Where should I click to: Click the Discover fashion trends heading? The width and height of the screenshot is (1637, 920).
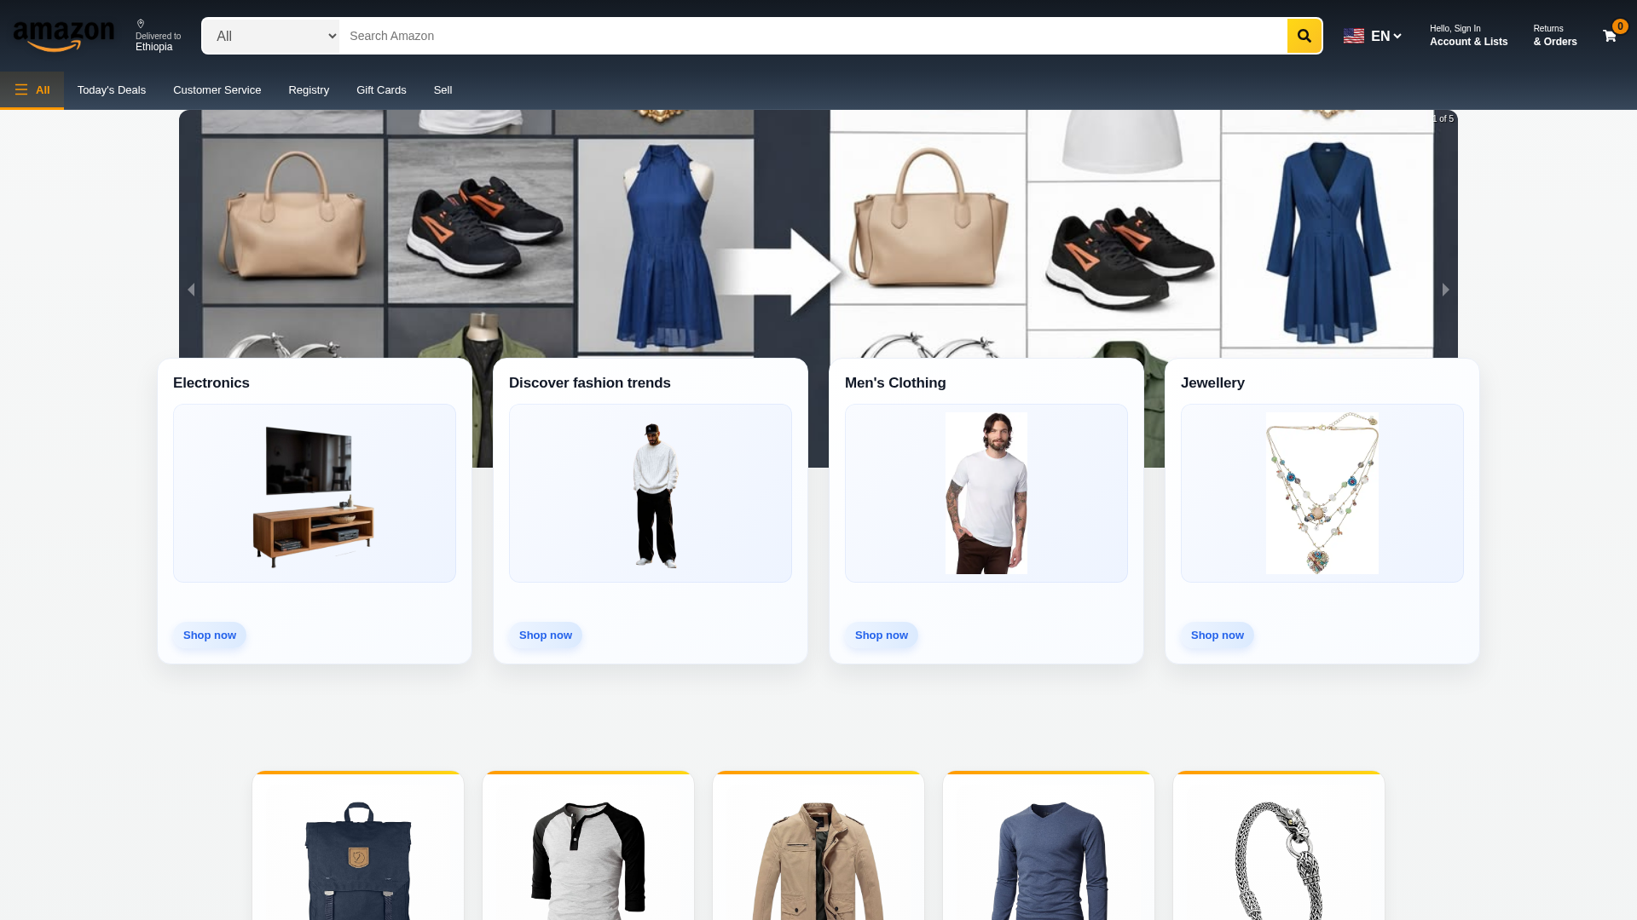[x=590, y=383]
